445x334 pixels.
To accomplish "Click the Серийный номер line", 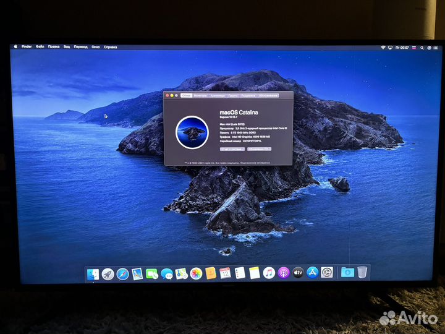I will tap(240, 141).
